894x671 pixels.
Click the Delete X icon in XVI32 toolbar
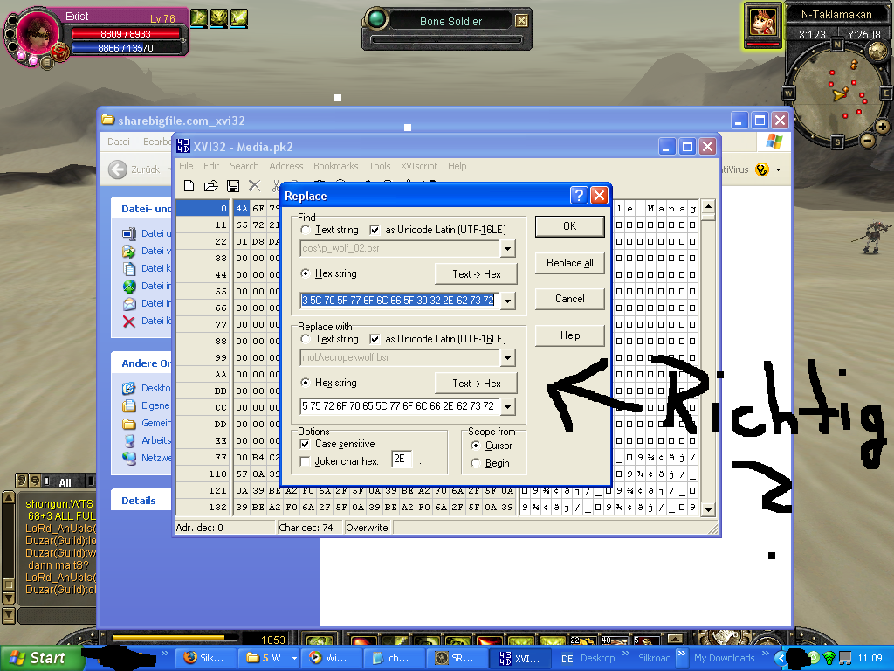pyautogui.click(x=254, y=186)
